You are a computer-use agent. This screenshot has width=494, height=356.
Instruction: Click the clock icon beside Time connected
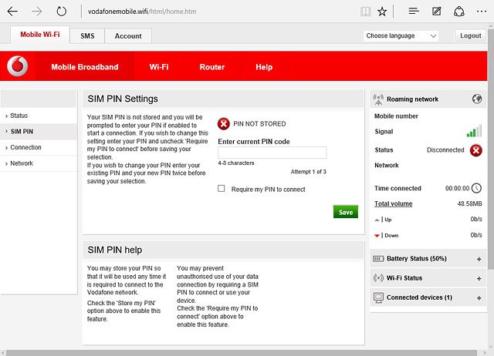click(x=477, y=188)
